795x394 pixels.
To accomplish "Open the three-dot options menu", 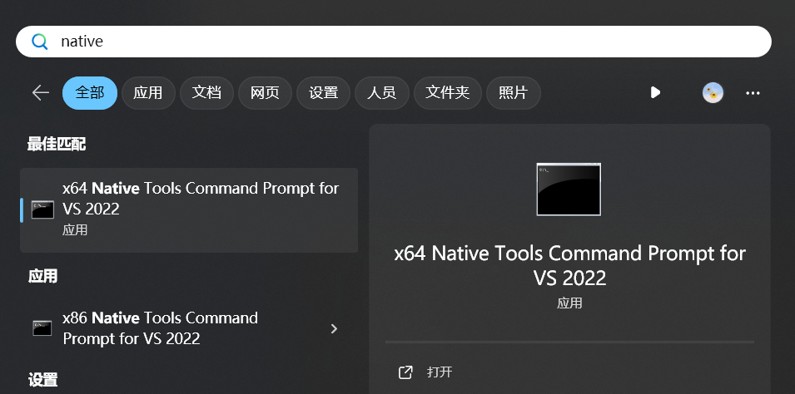I will (x=753, y=93).
